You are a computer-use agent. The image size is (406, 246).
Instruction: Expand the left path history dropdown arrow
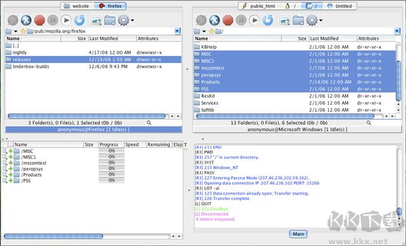point(177,31)
